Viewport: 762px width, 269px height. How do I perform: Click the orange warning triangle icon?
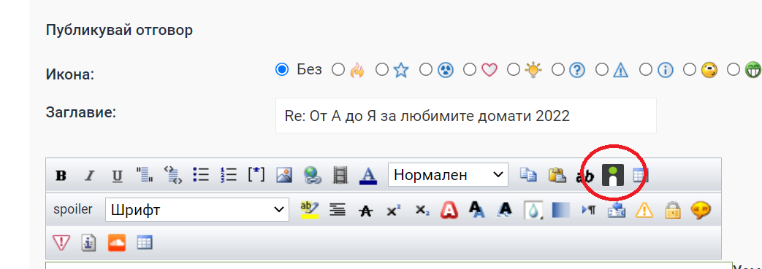645,210
